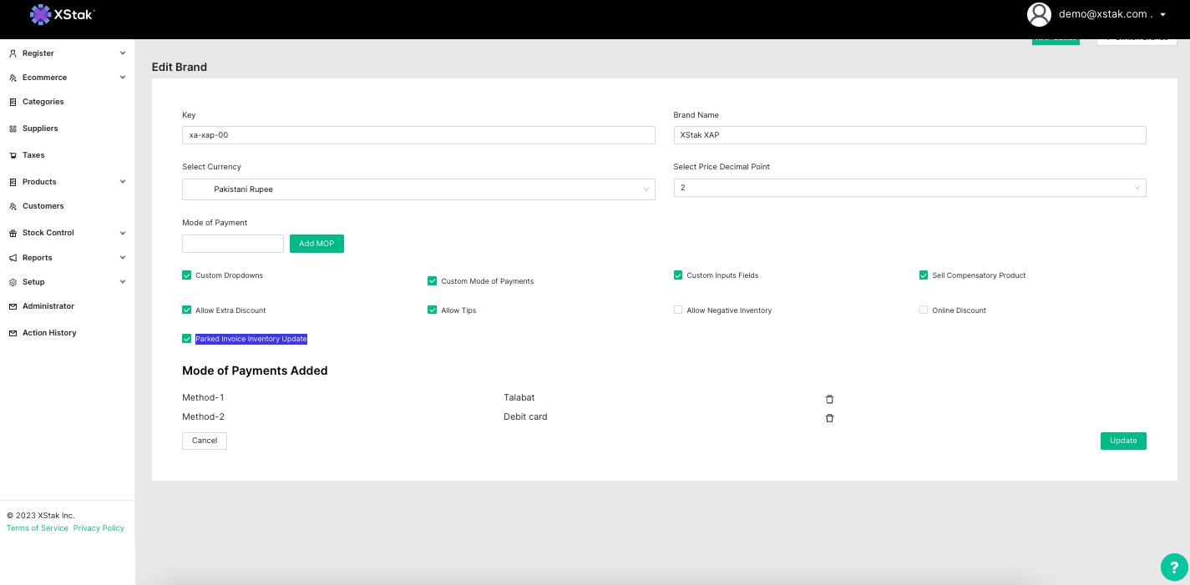The width and height of the screenshot is (1190, 585).
Task: Click the Add MOP button
Action: click(316, 244)
